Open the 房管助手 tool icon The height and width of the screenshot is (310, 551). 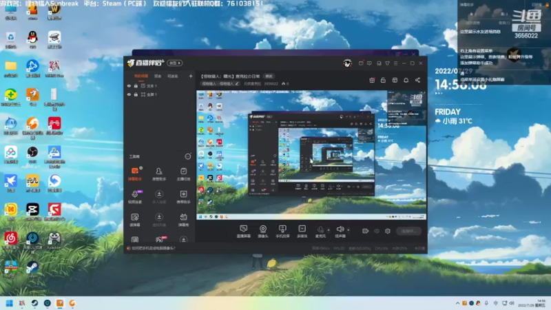pyautogui.click(x=159, y=174)
